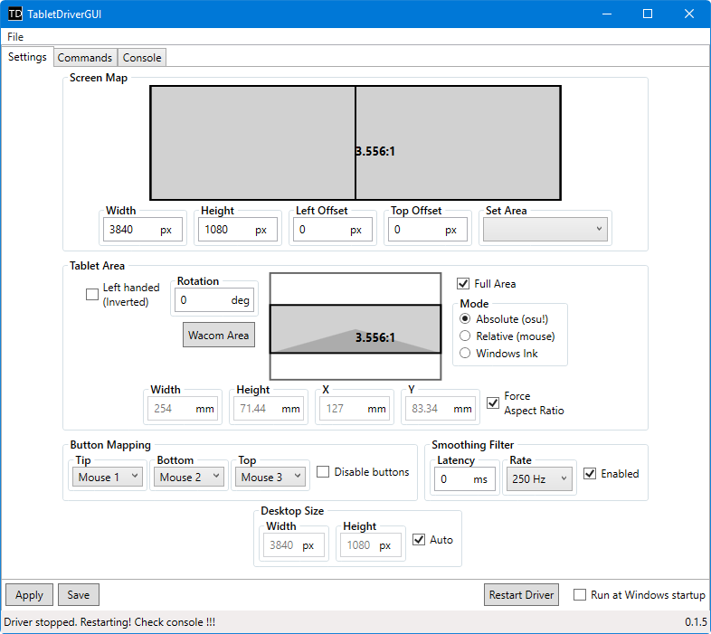Click the Top Offset input field

(x=428, y=230)
